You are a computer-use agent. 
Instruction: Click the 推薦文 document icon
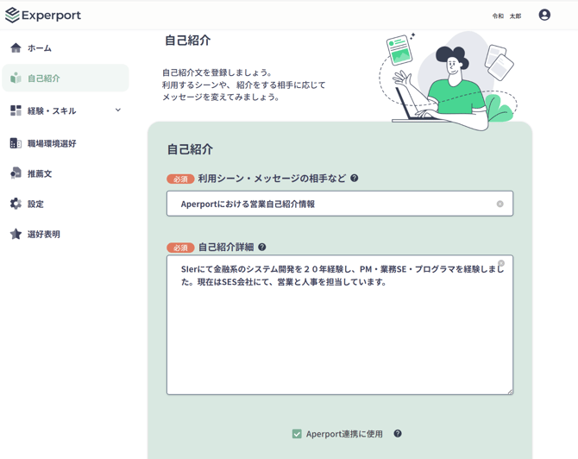[x=16, y=173]
